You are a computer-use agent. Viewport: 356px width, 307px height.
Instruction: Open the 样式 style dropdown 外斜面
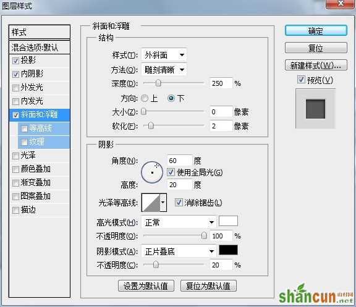164,55
